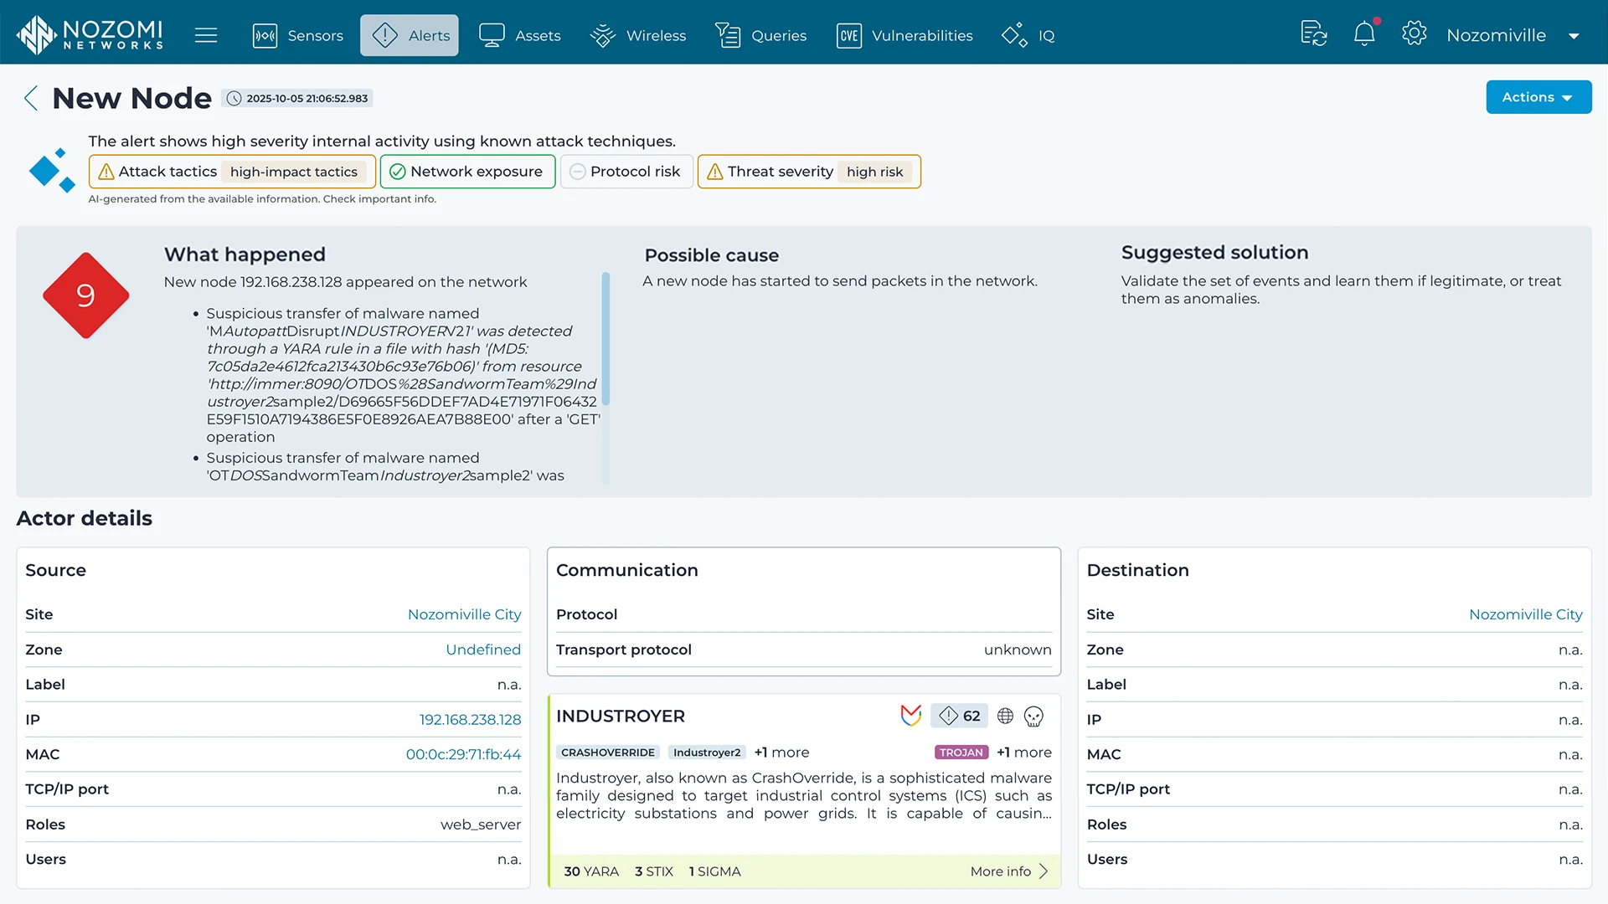Toggle the Network exposure indicator chip
The width and height of the screenshot is (1608, 904).
click(467, 172)
